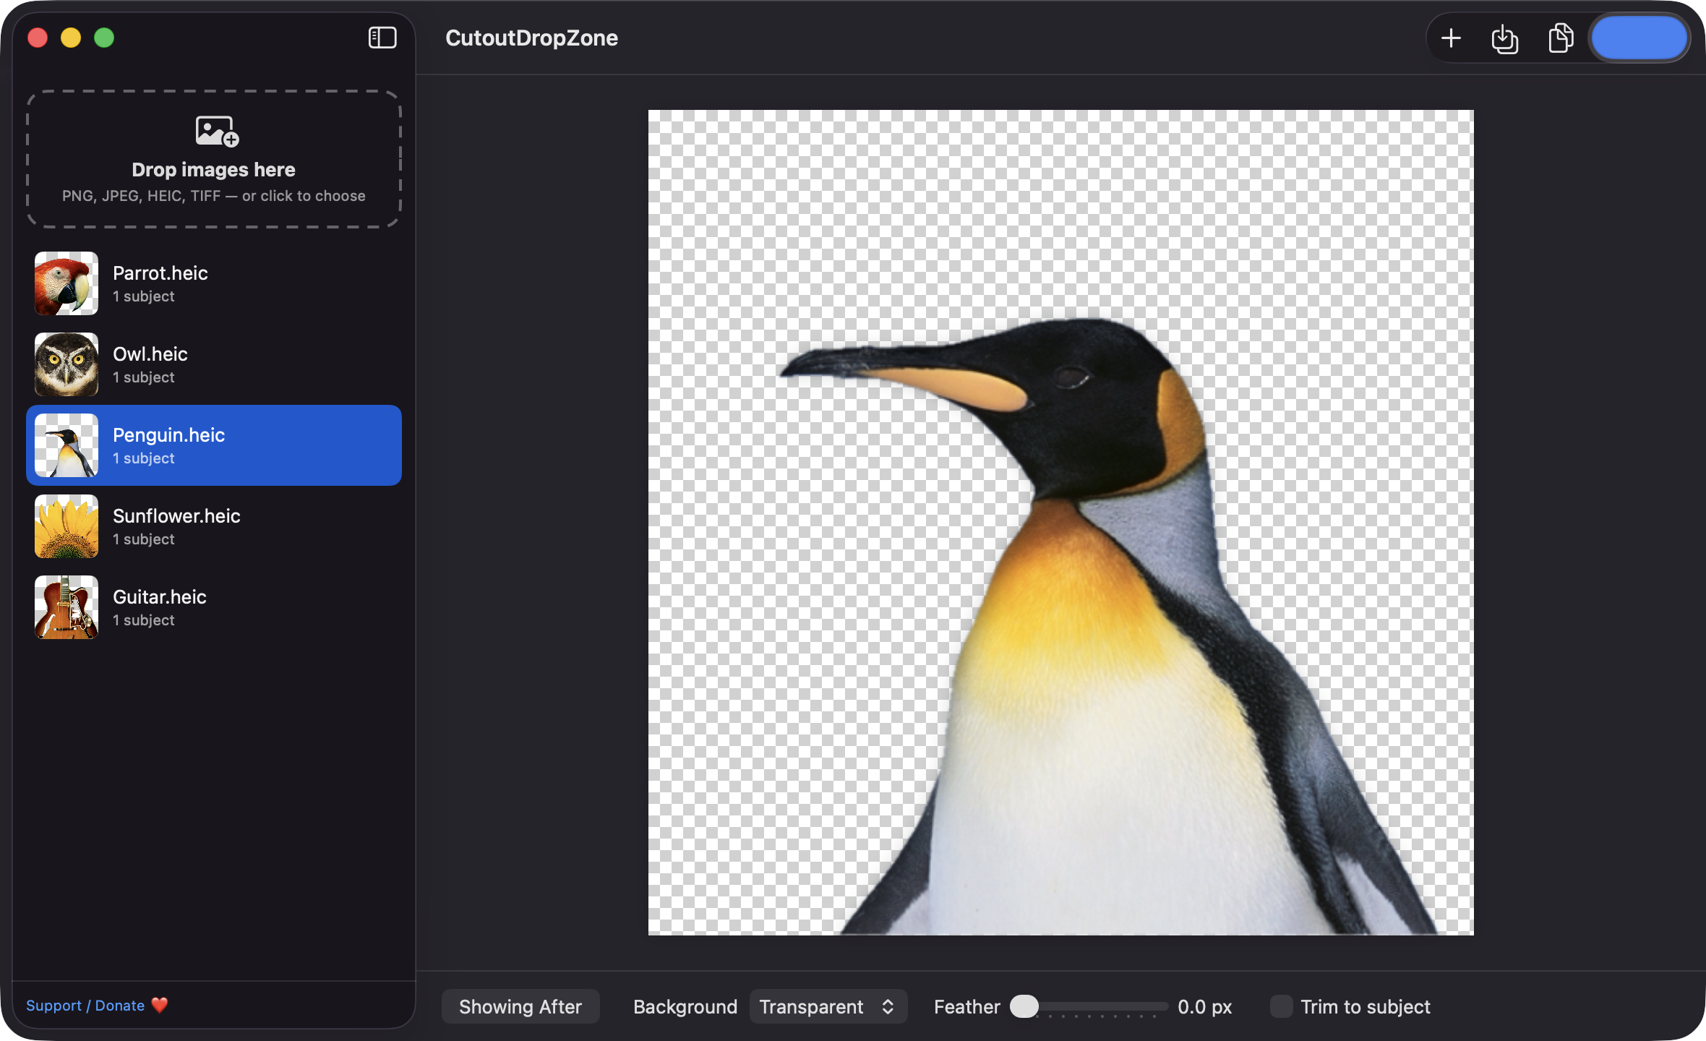Select the Sunflower.heic file name

(x=176, y=516)
